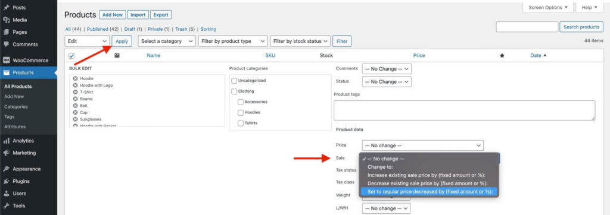Click the Appearance paintbrush icon
610x215 pixels.
pyautogui.click(x=6, y=169)
